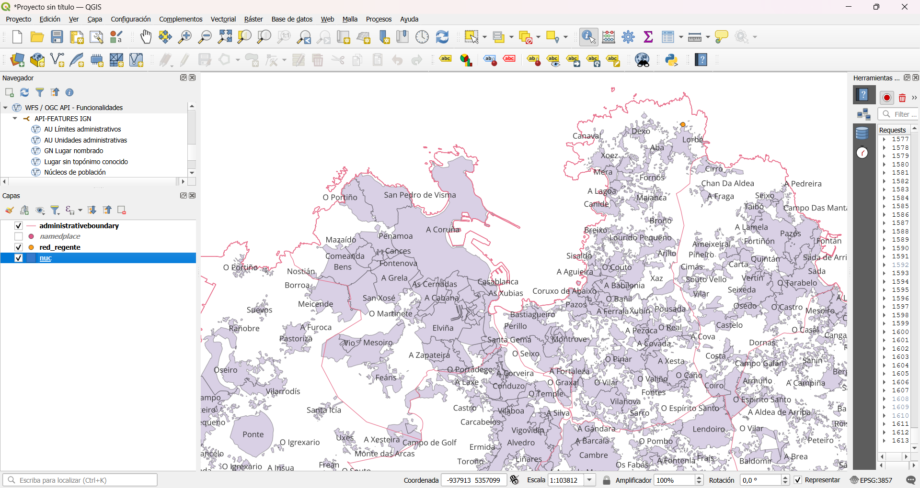
Task: Click the Save Project disk icon
Action: pos(57,37)
